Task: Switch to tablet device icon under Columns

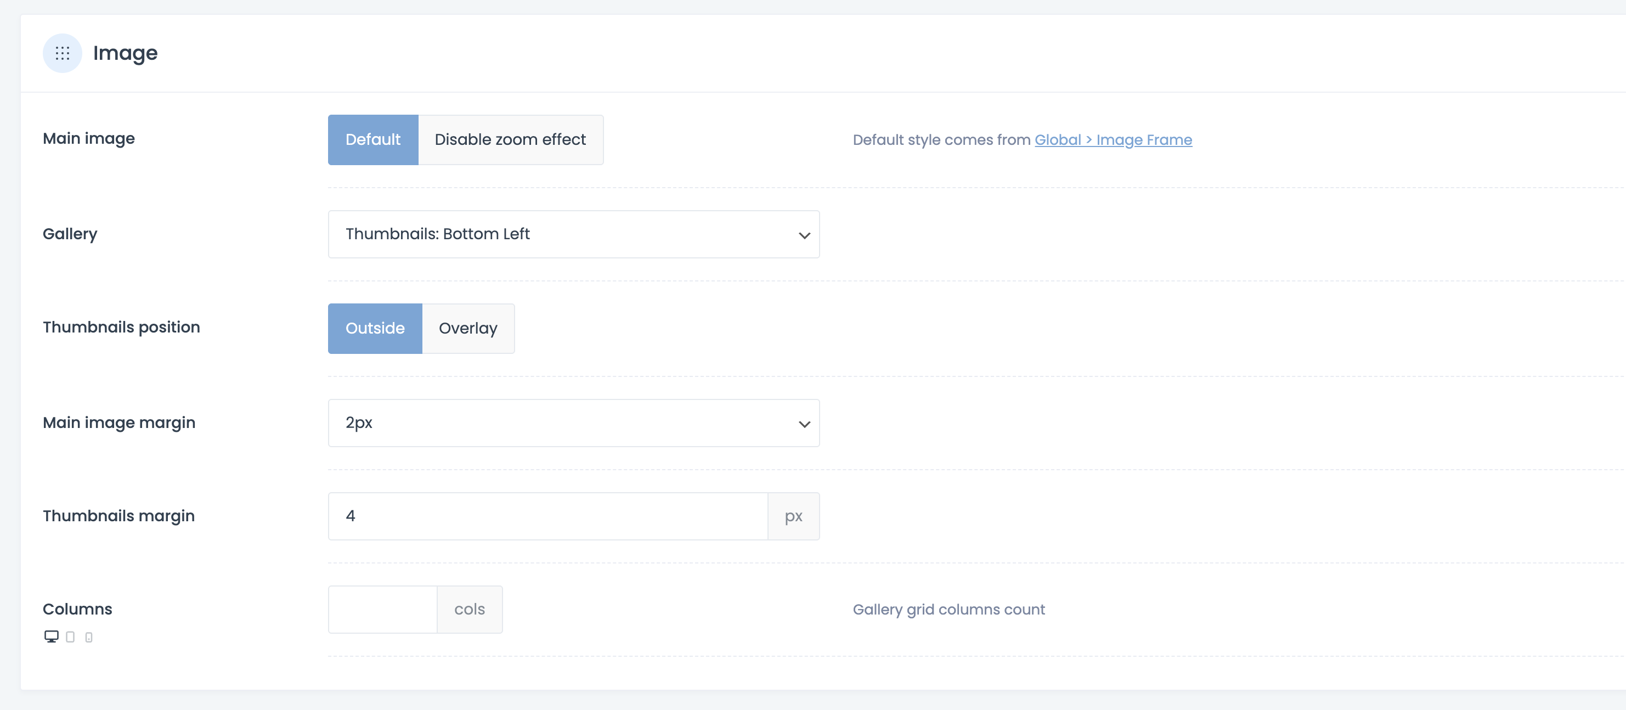Action: (70, 637)
